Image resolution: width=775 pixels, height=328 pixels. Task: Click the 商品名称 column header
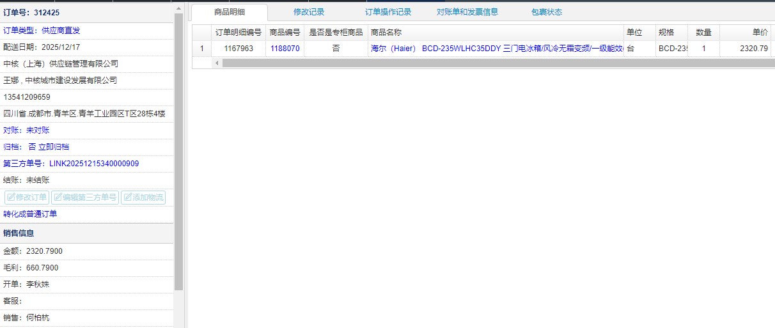[386, 32]
